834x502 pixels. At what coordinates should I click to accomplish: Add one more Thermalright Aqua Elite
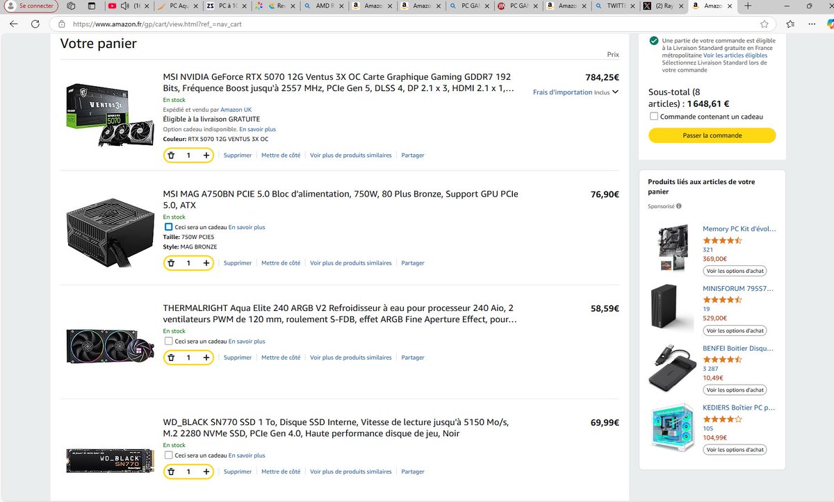[206, 358]
